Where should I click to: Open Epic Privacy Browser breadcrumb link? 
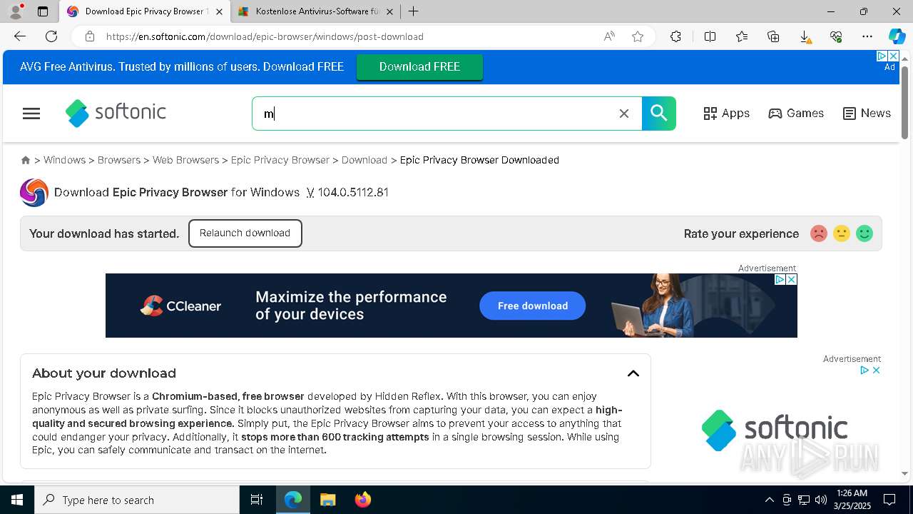[x=280, y=160]
